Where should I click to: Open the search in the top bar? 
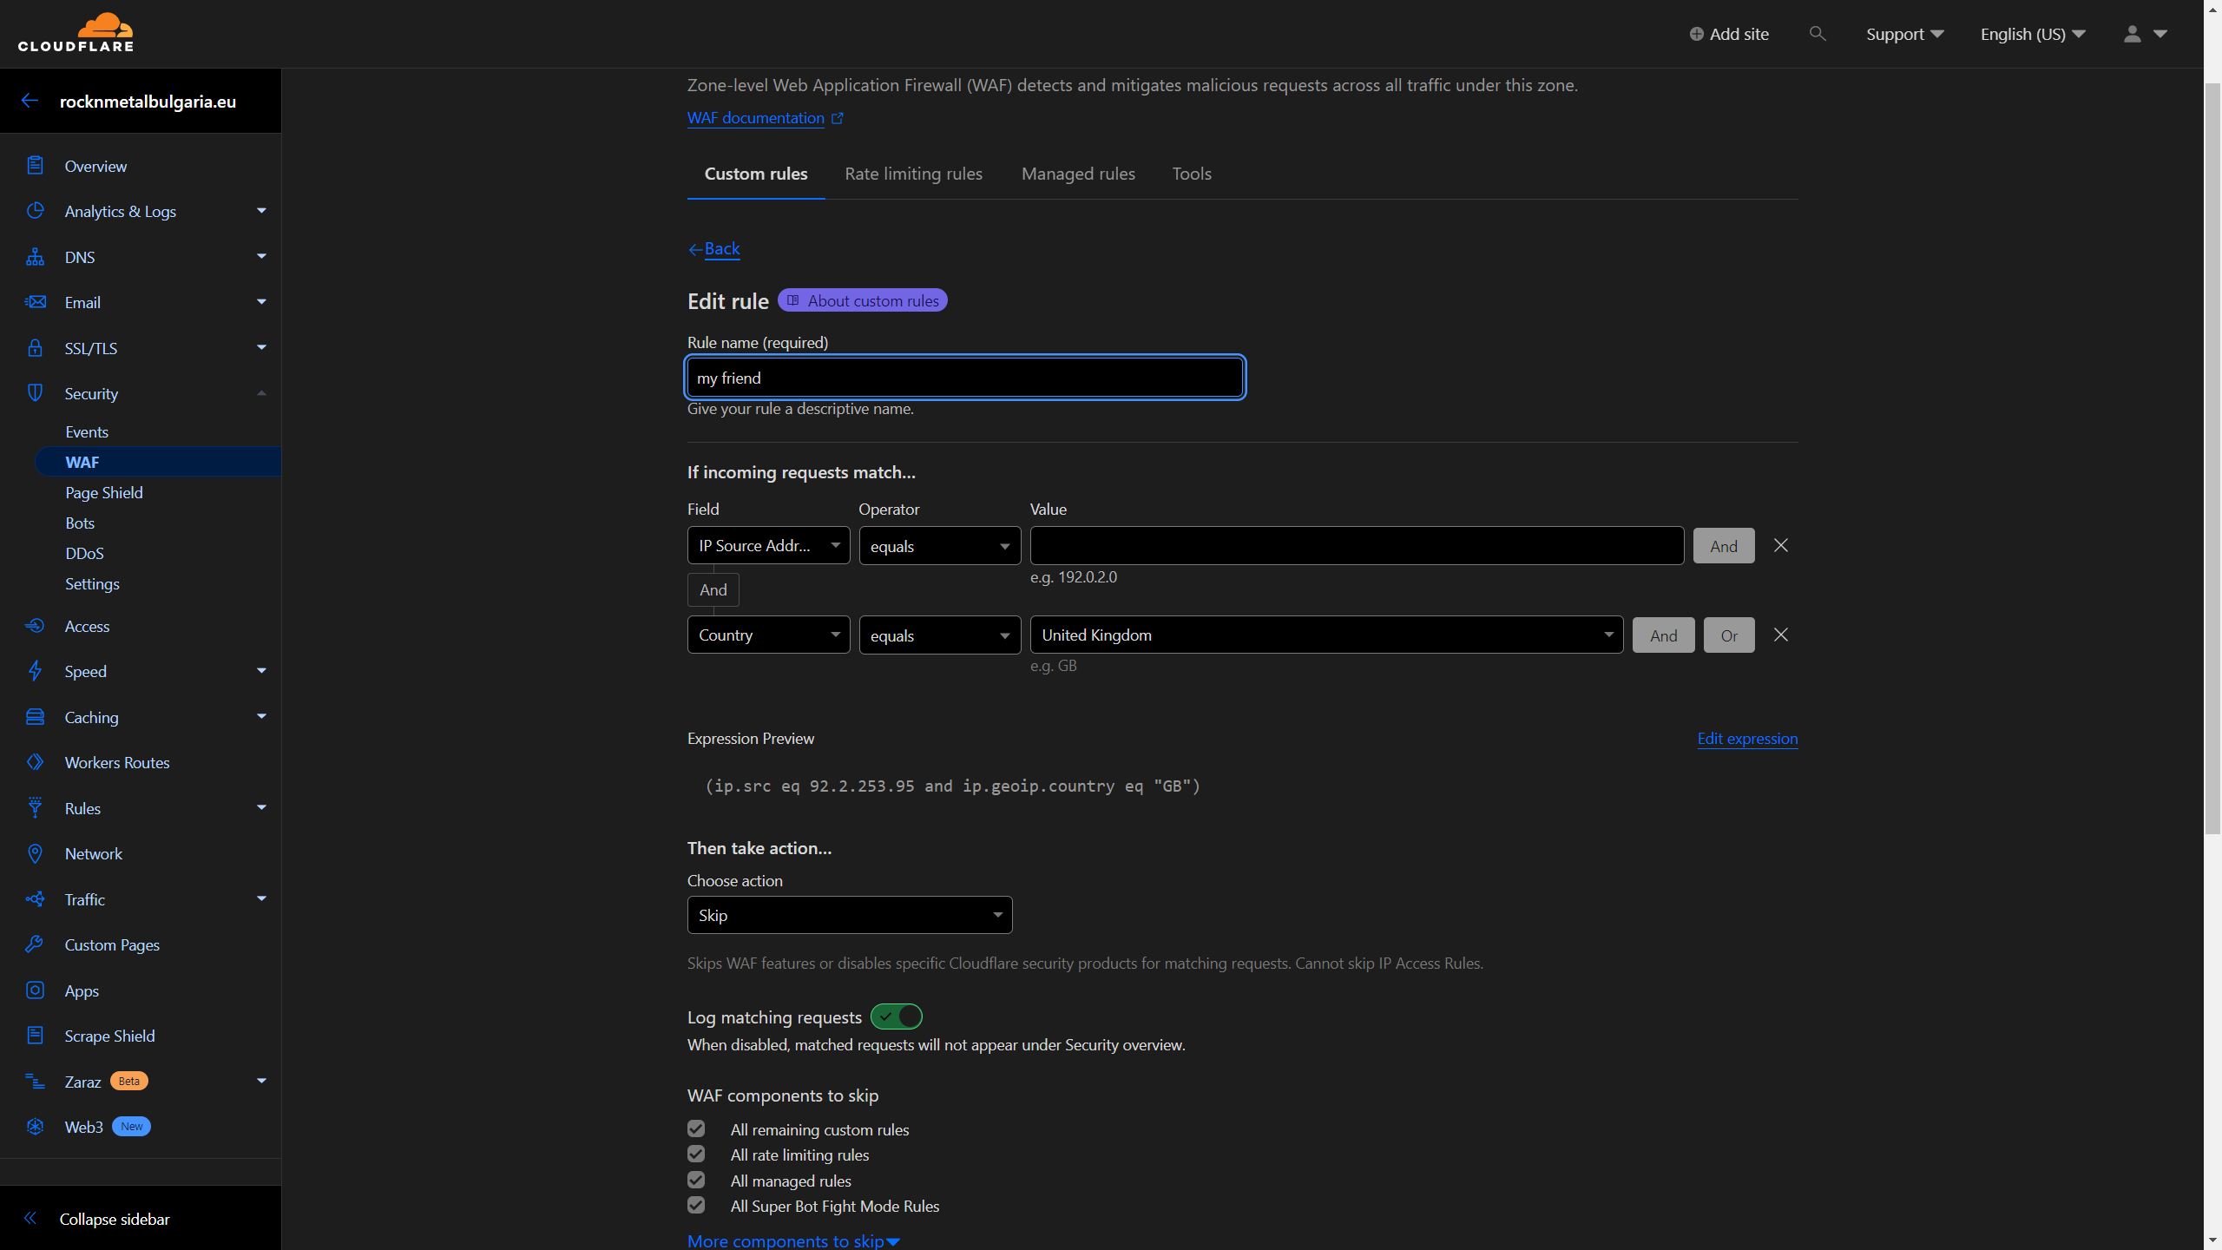tap(1818, 34)
